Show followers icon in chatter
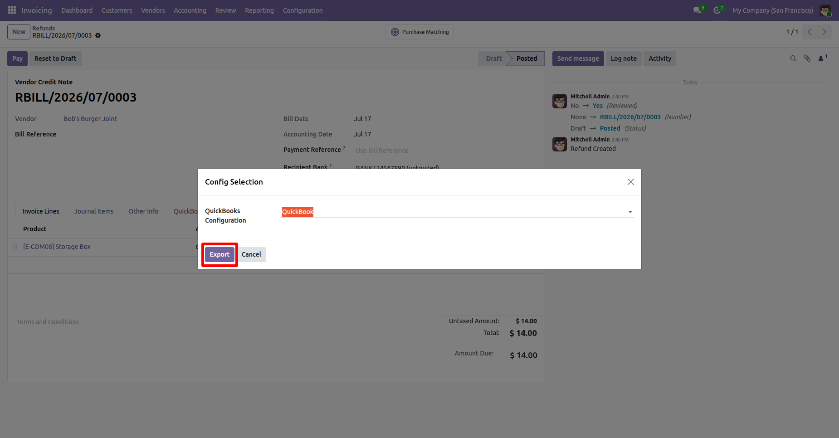Image resolution: width=839 pixels, height=438 pixels. pos(822,58)
